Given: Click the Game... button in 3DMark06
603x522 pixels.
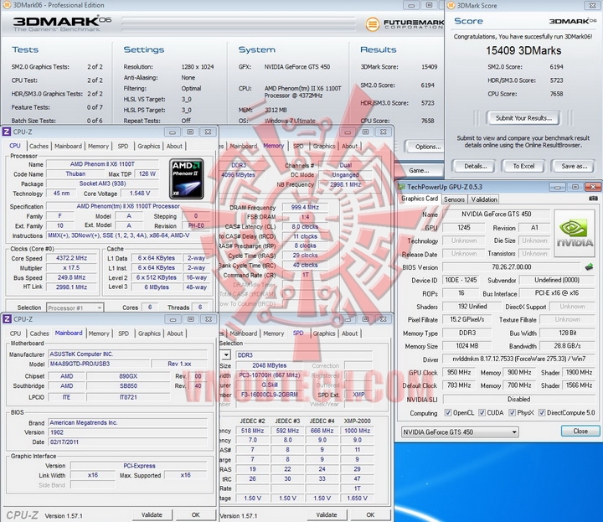Looking at the screenshot, I should [420, 170].
